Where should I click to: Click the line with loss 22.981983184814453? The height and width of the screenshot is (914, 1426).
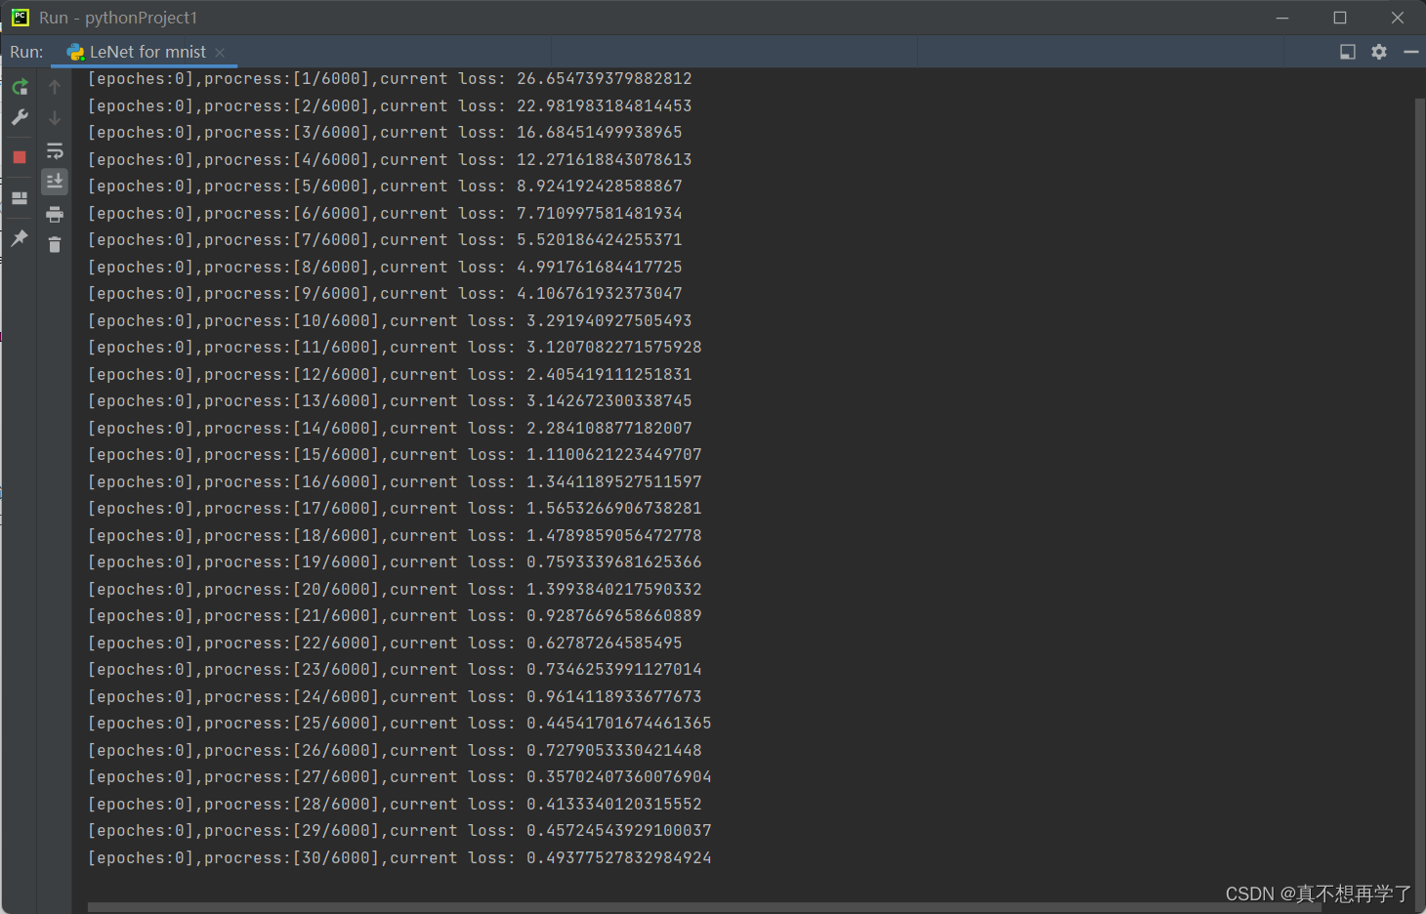click(390, 105)
